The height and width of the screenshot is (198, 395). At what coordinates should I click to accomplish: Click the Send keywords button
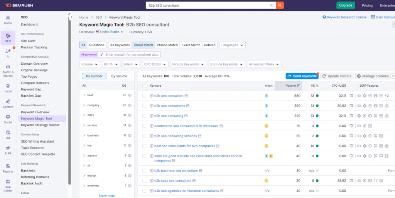pyautogui.click(x=302, y=76)
